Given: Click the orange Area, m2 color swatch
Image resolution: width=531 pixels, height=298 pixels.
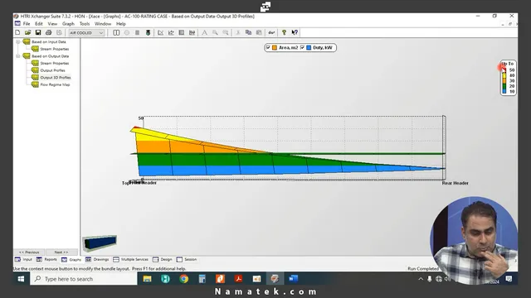Looking at the screenshot, I should click(275, 48).
